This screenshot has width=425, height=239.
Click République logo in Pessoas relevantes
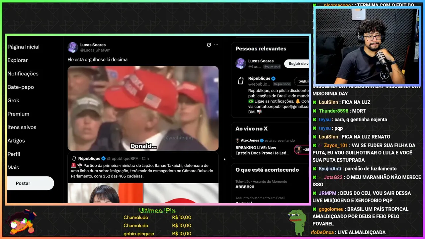pos(241,81)
